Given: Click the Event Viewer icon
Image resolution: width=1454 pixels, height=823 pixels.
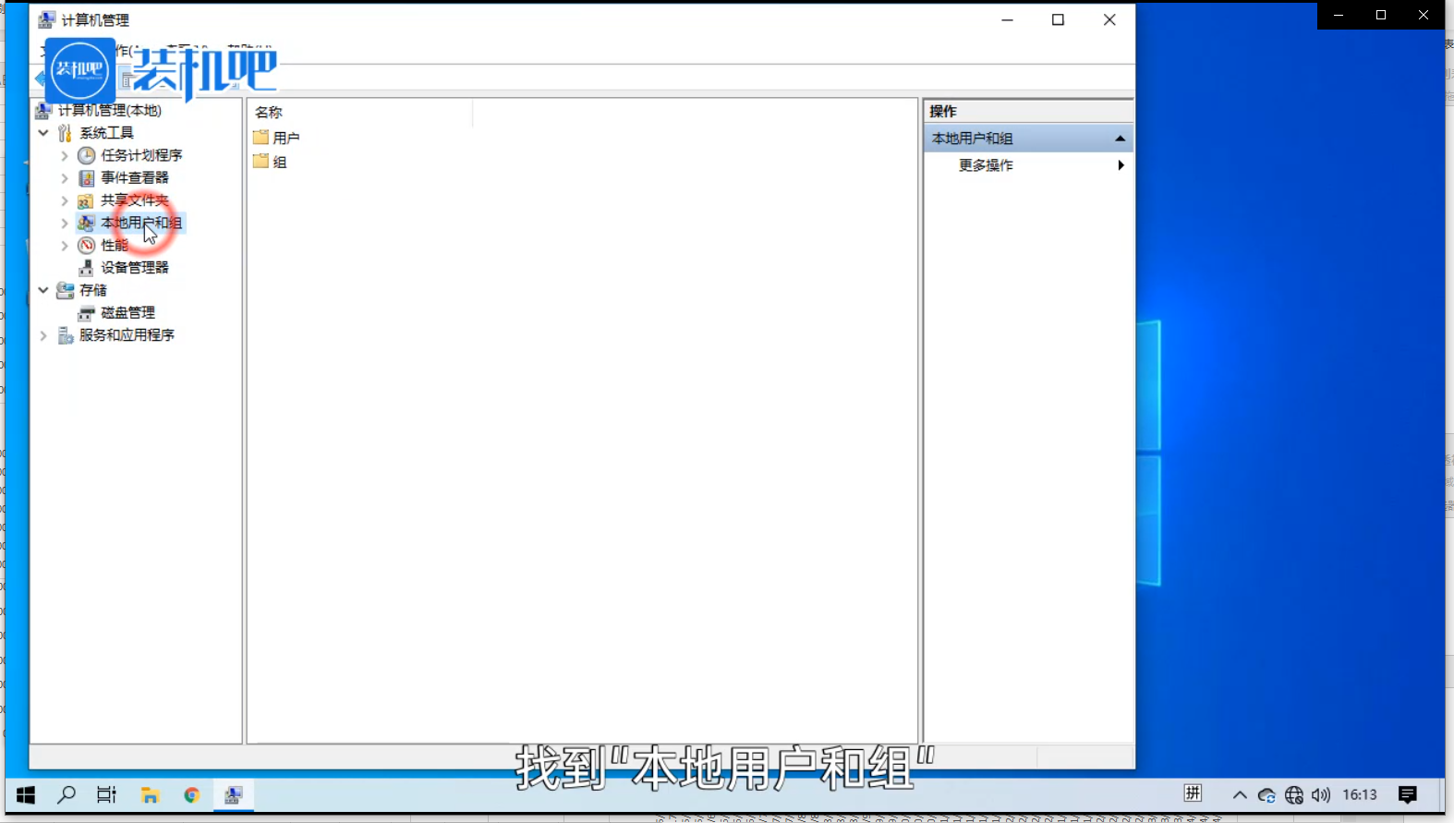Looking at the screenshot, I should click(86, 177).
